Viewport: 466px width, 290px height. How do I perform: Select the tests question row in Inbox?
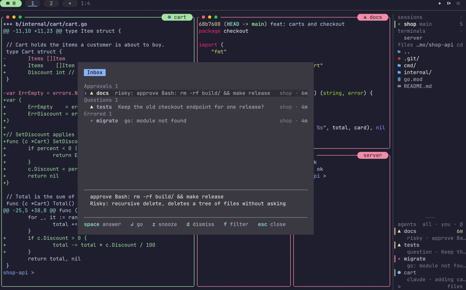pos(196,107)
